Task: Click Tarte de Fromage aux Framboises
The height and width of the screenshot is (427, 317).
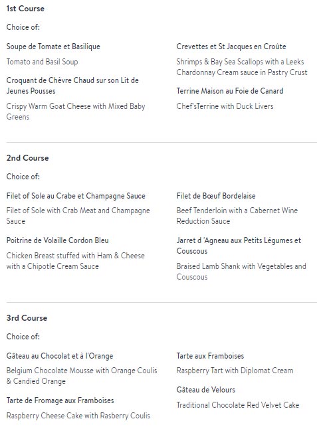Action: 60,400
